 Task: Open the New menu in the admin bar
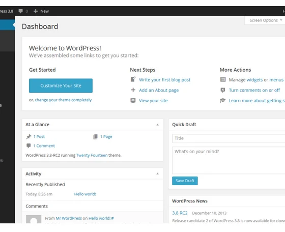coord(41,11)
